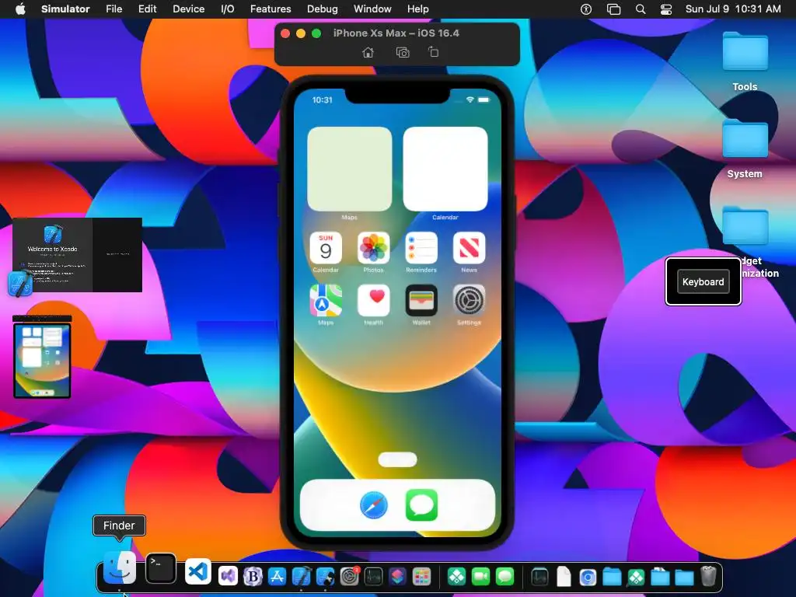Open the Calendar app icon showing SUN 9
Viewport: 796px width, 597px height.
tap(326, 248)
